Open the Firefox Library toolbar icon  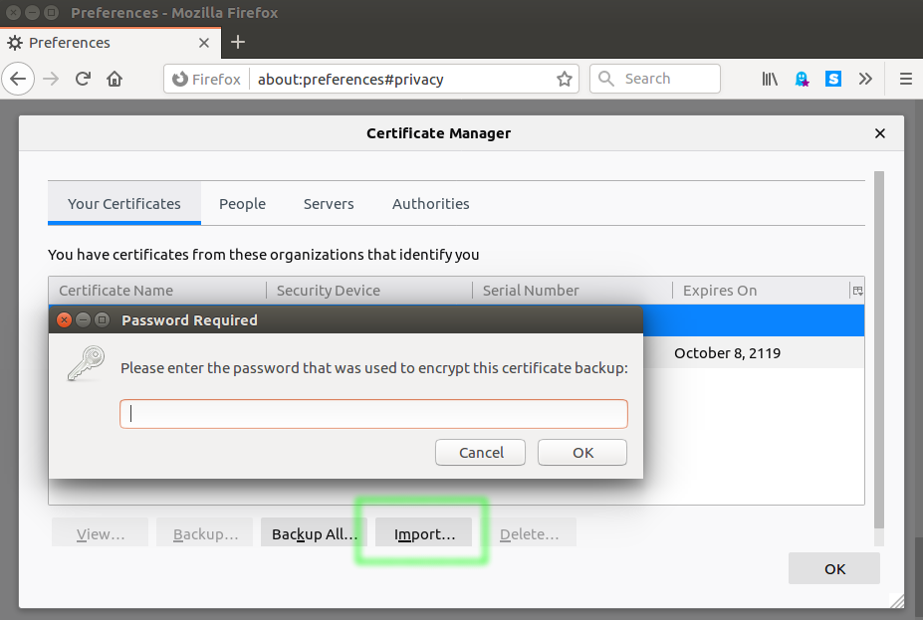[x=769, y=79]
